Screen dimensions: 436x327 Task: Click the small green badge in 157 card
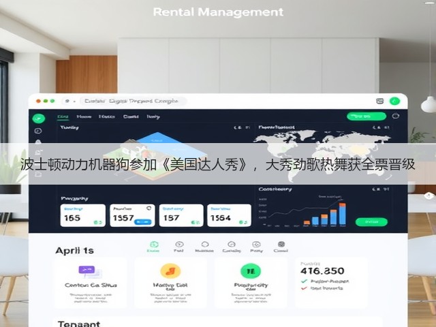pos(196,222)
